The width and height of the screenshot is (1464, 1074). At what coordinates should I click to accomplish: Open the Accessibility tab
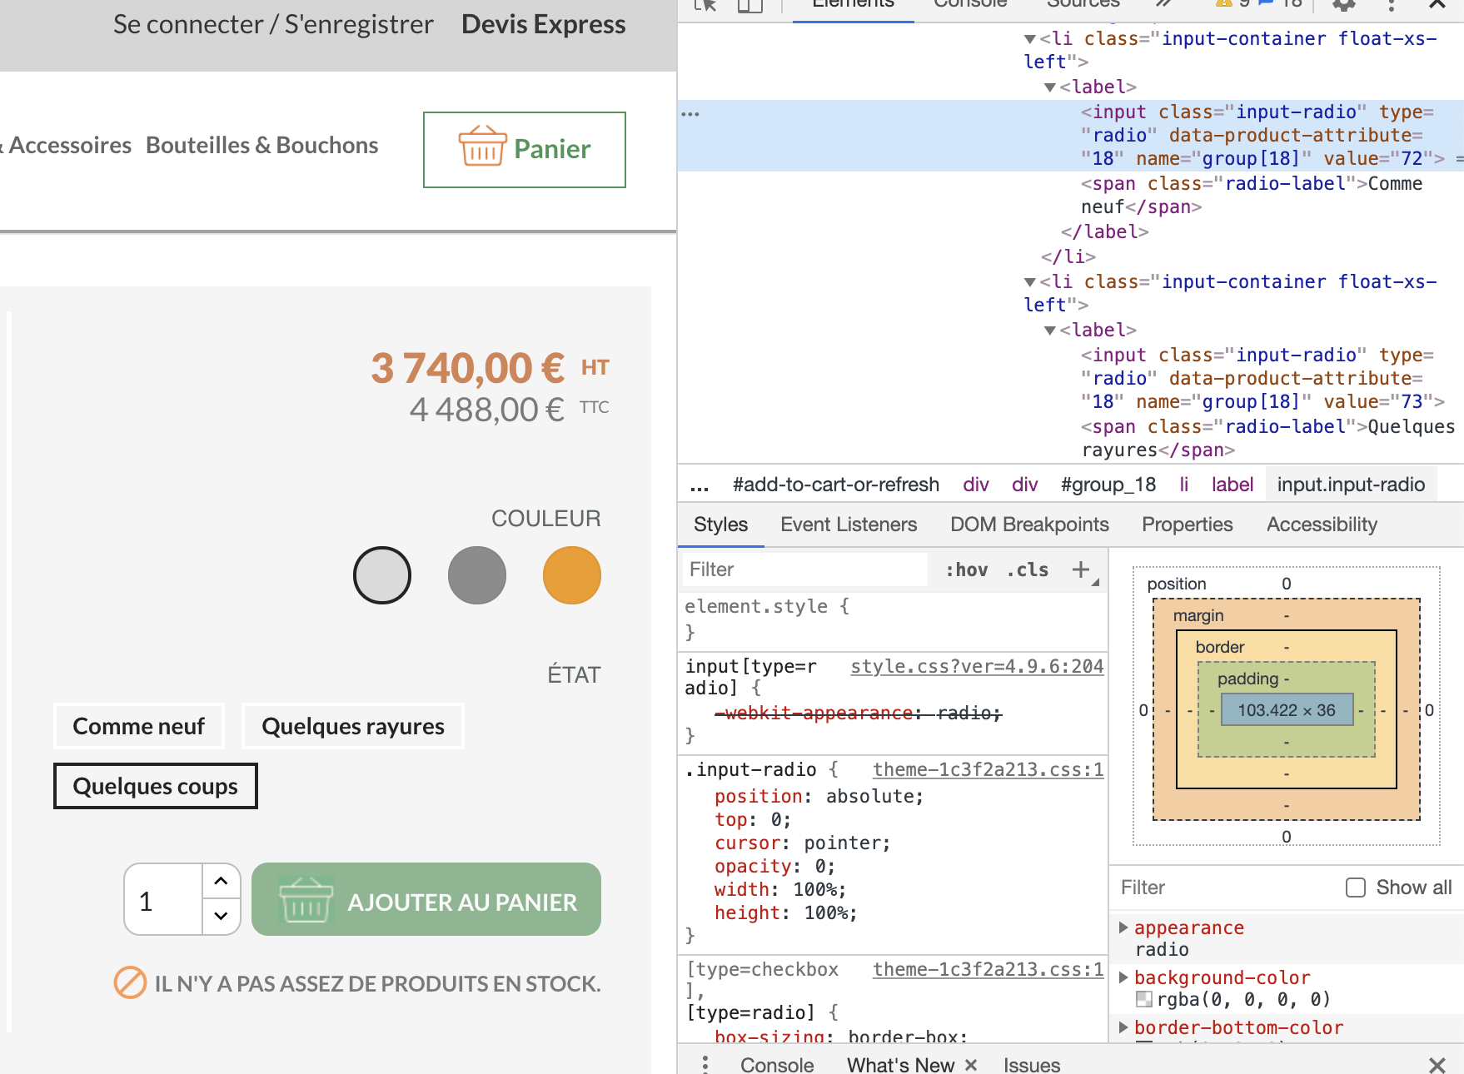(x=1322, y=525)
